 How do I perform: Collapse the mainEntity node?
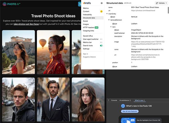107,14
